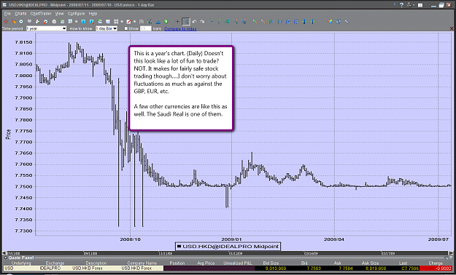This screenshot has height=275, width=456.
Task: Click the thin blue vertical line with green arrows
Action: [x=312, y=22]
